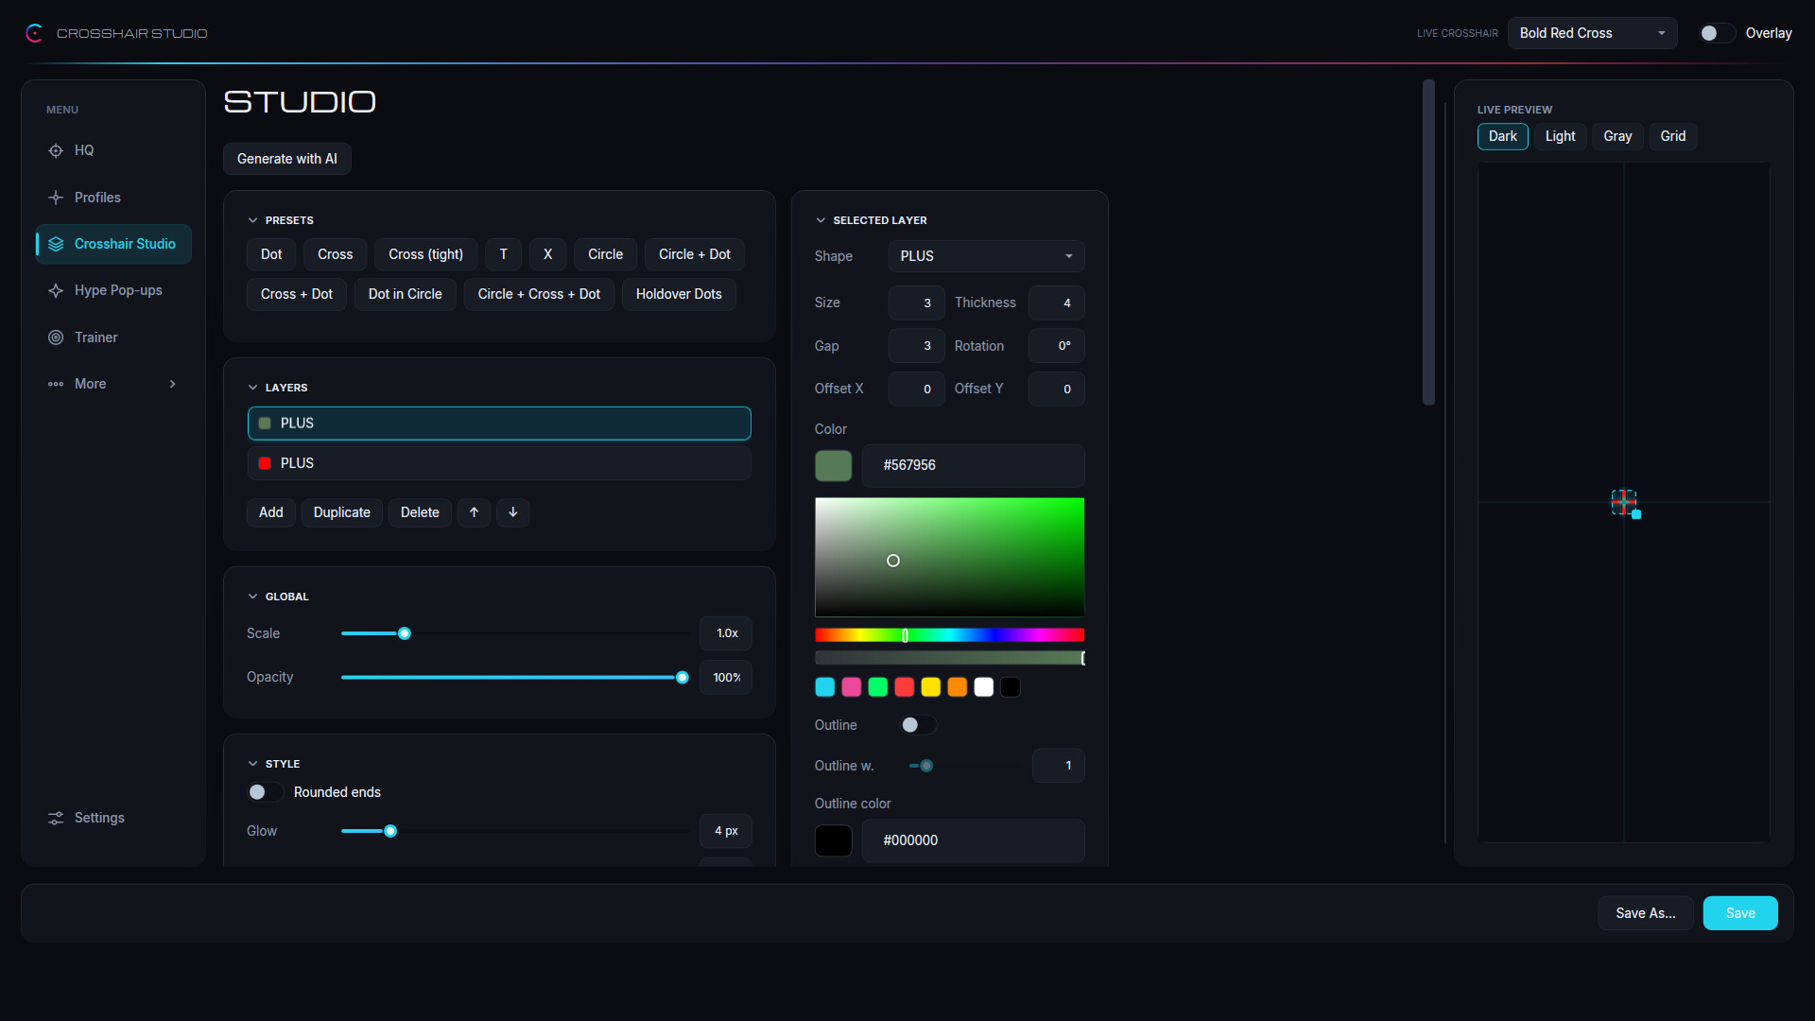Viewport: 1815px width, 1021px height.
Task: Click the Crosshair Studio layers icon
Action: point(56,244)
